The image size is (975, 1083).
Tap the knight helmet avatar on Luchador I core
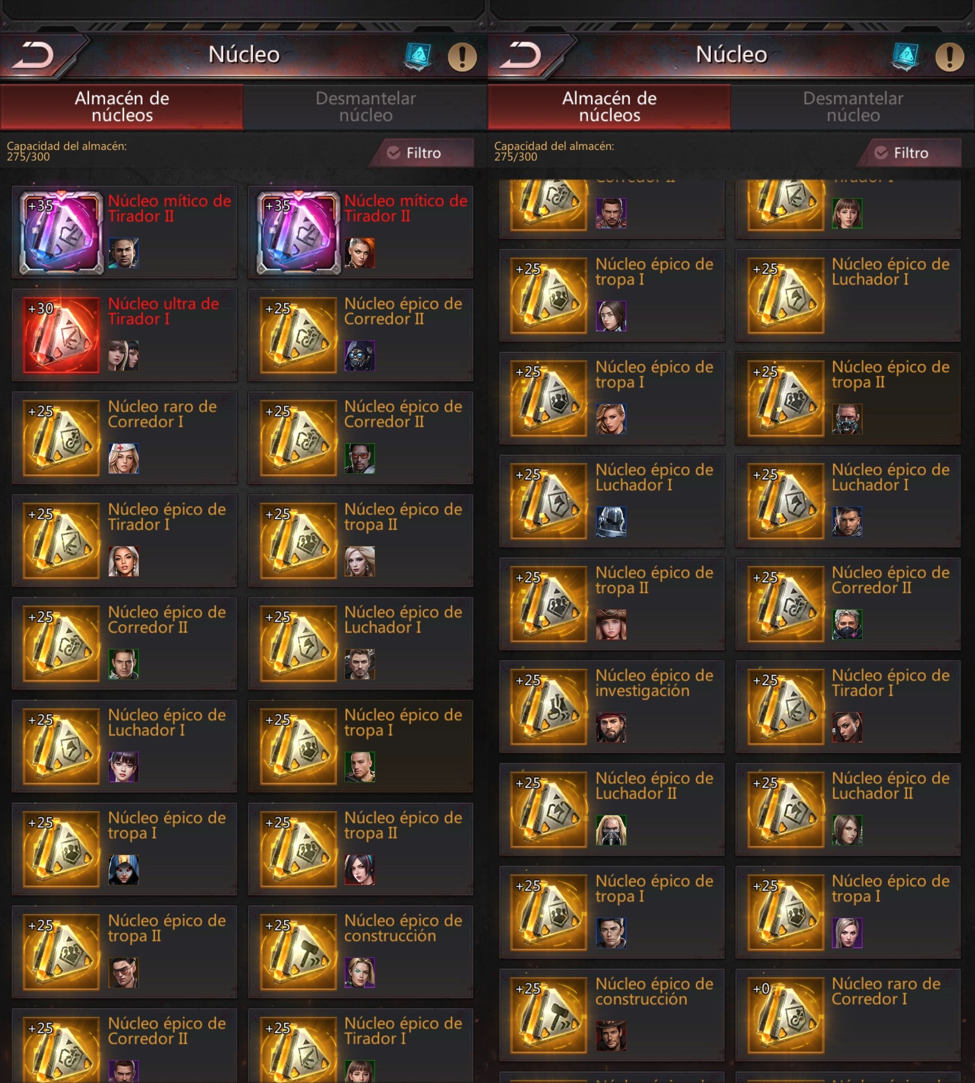click(611, 522)
